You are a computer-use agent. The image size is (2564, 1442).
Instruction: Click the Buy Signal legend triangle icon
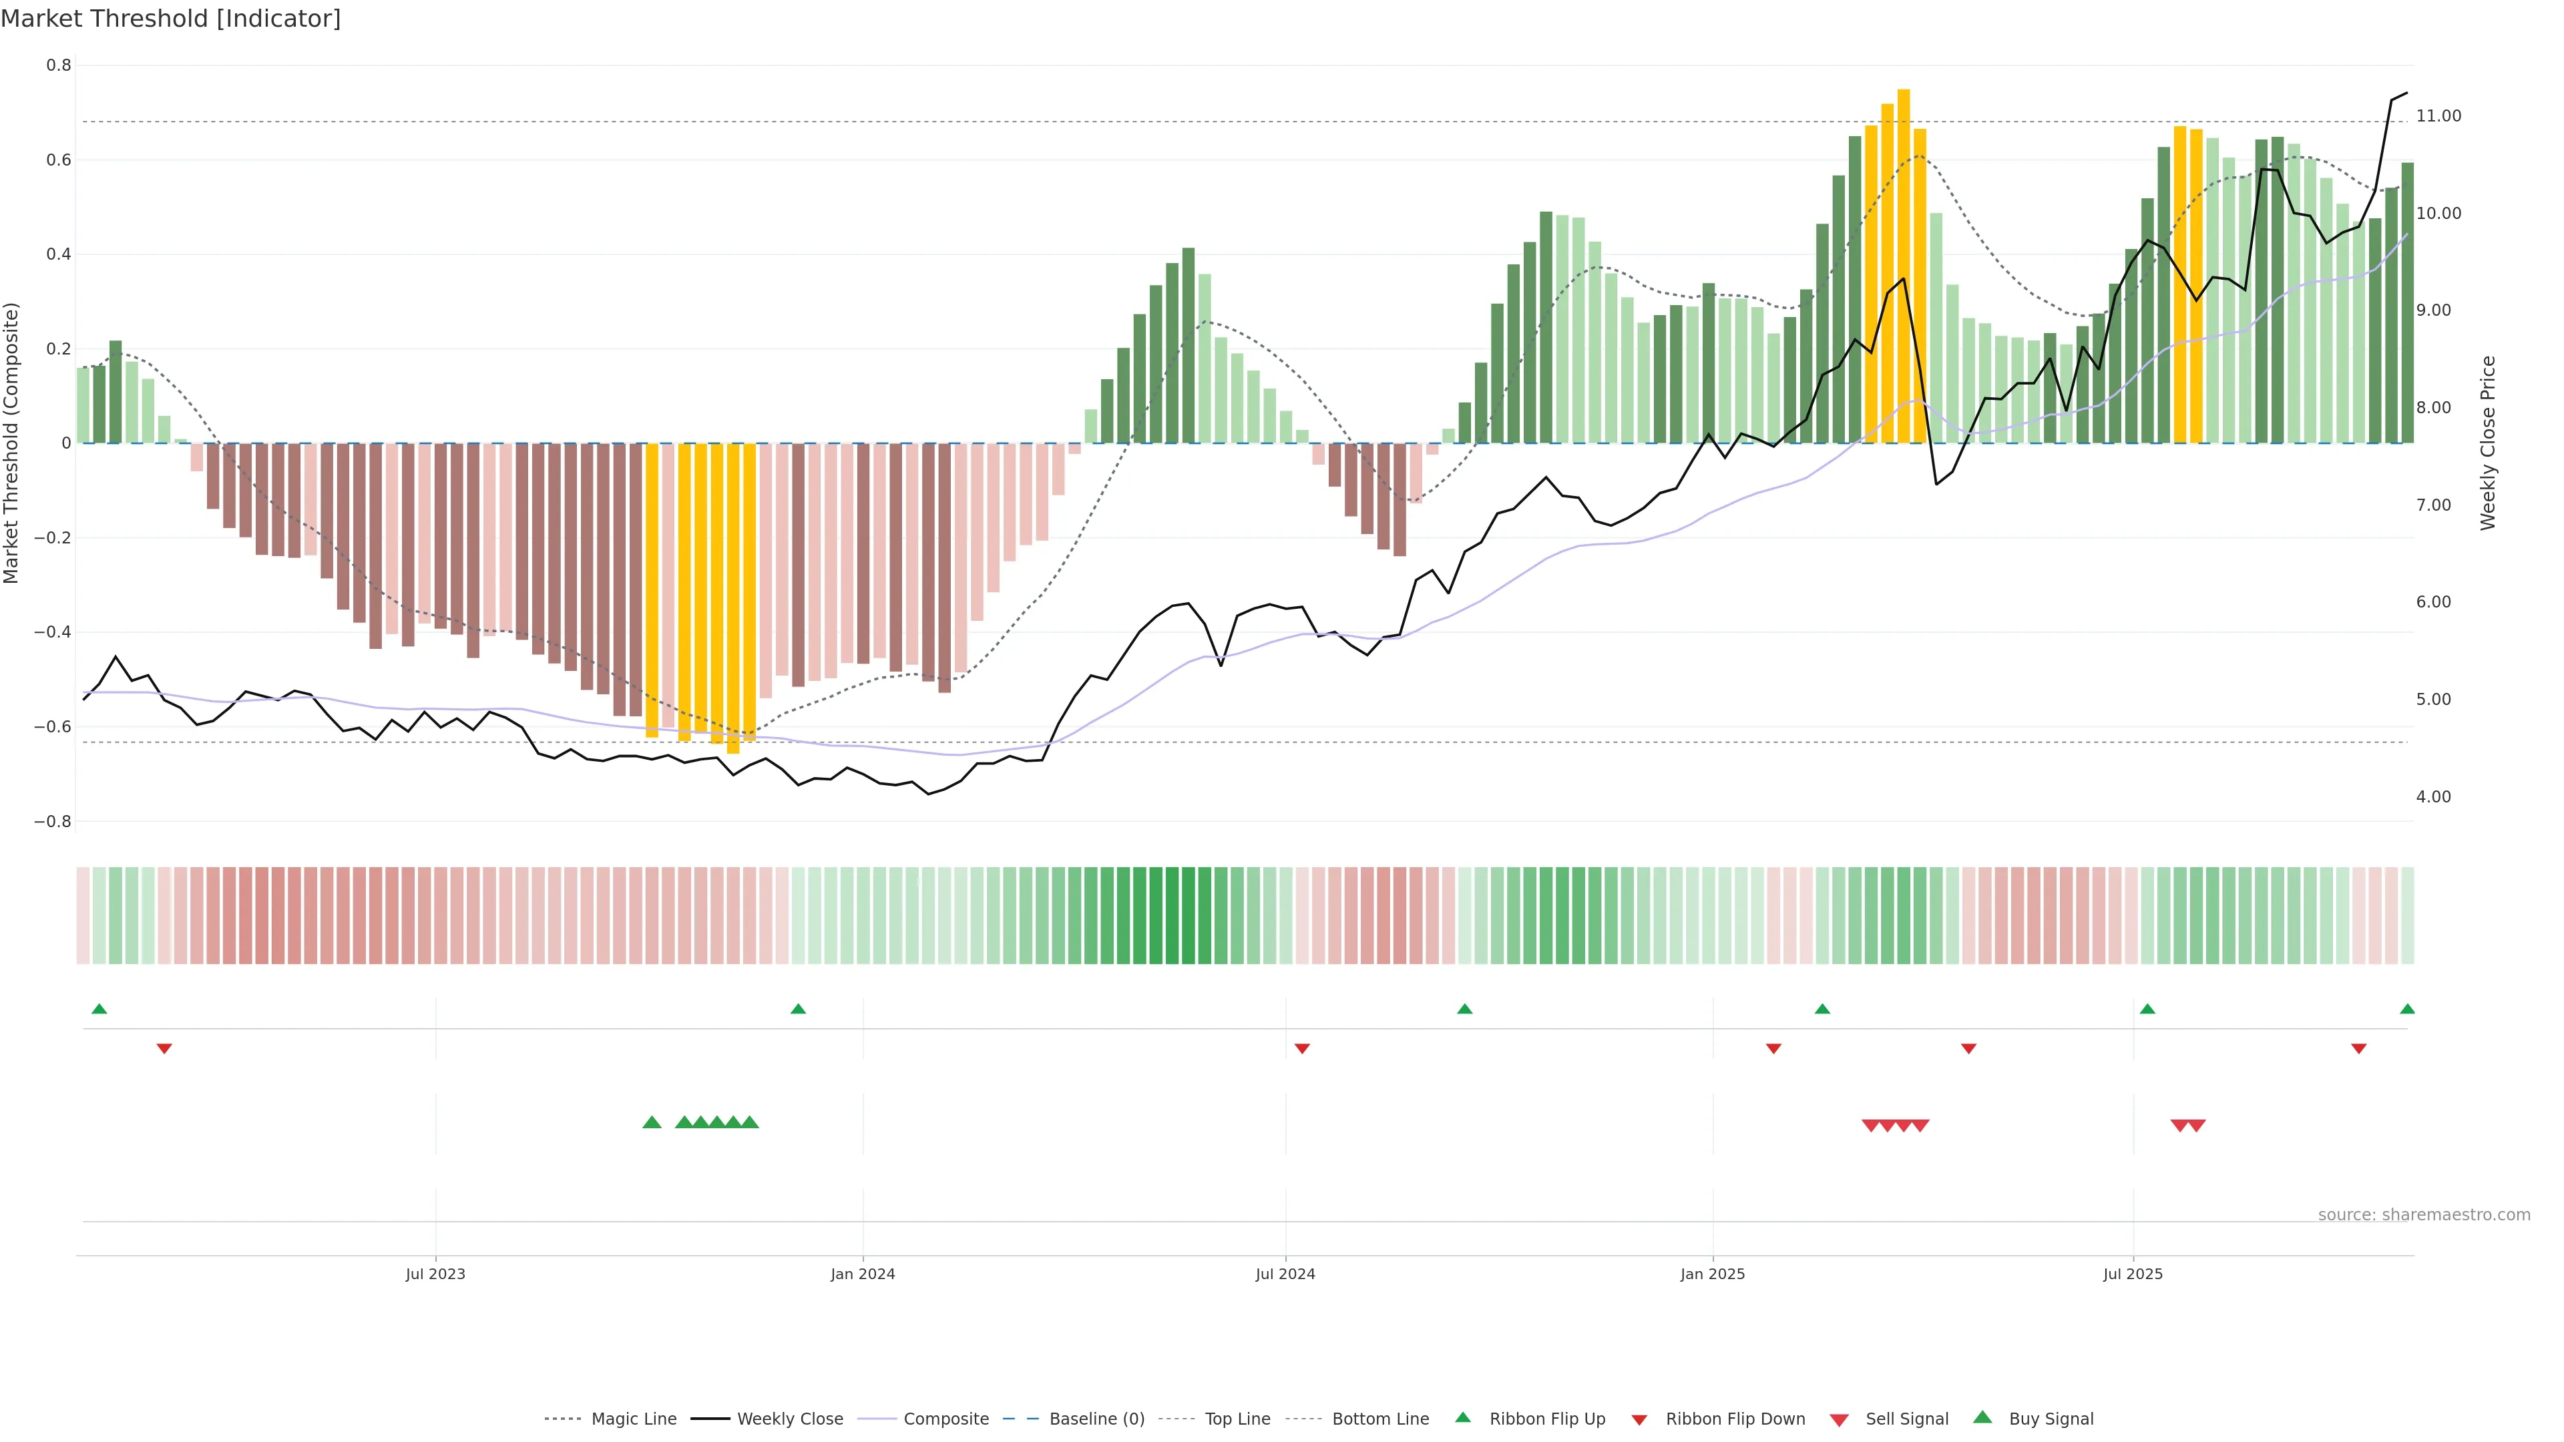coord(1982,1417)
